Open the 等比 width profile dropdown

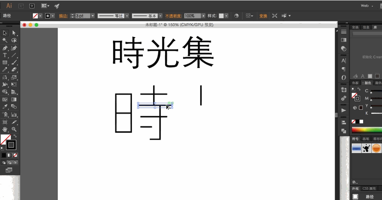point(127,16)
